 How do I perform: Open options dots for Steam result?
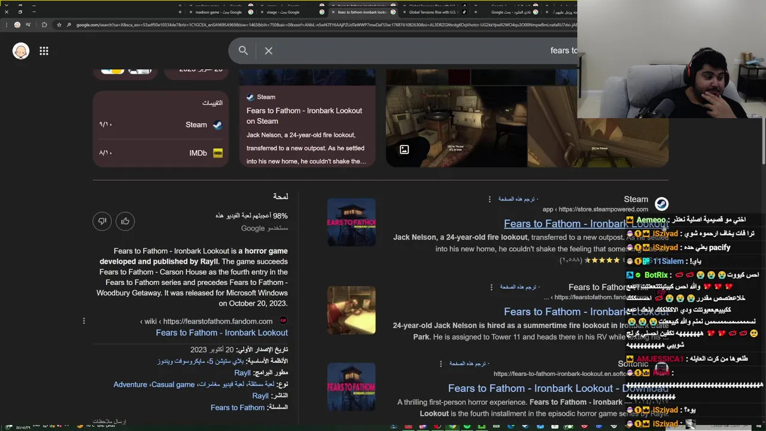[x=490, y=199]
